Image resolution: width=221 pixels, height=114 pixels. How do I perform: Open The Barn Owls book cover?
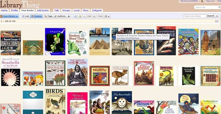tap(122, 102)
